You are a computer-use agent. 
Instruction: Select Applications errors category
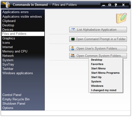tap(15, 12)
